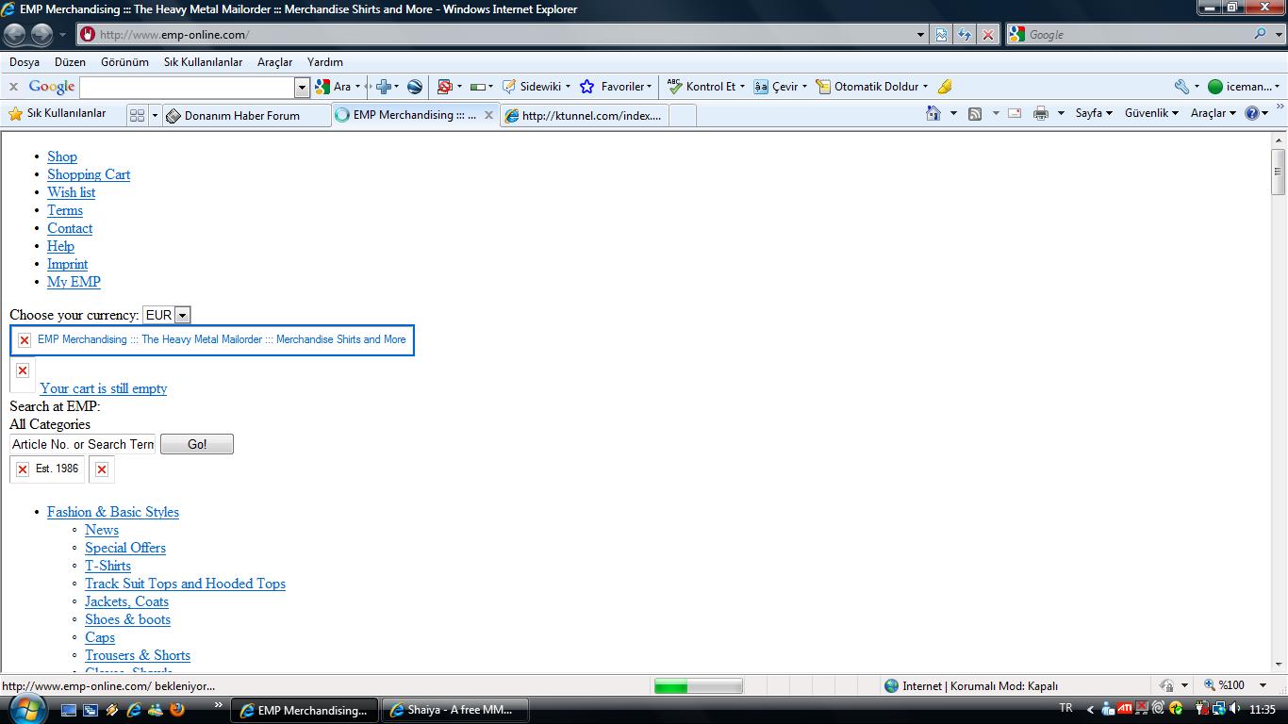The image size is (1288, 724).
Task: Open Favoriler star in Google Toolbar
Action: [x=615, y=87]
